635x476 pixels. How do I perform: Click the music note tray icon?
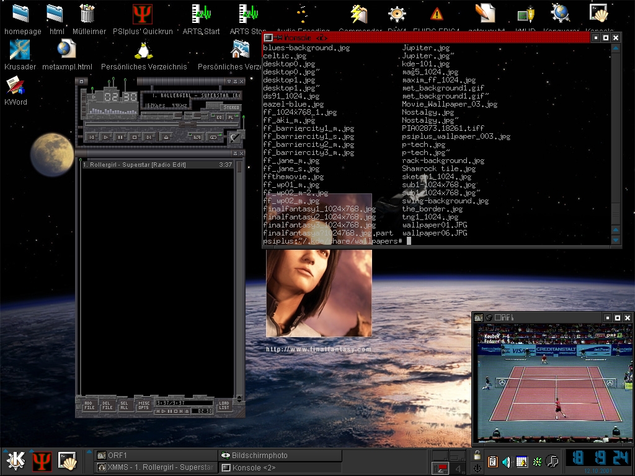point(552,461)
